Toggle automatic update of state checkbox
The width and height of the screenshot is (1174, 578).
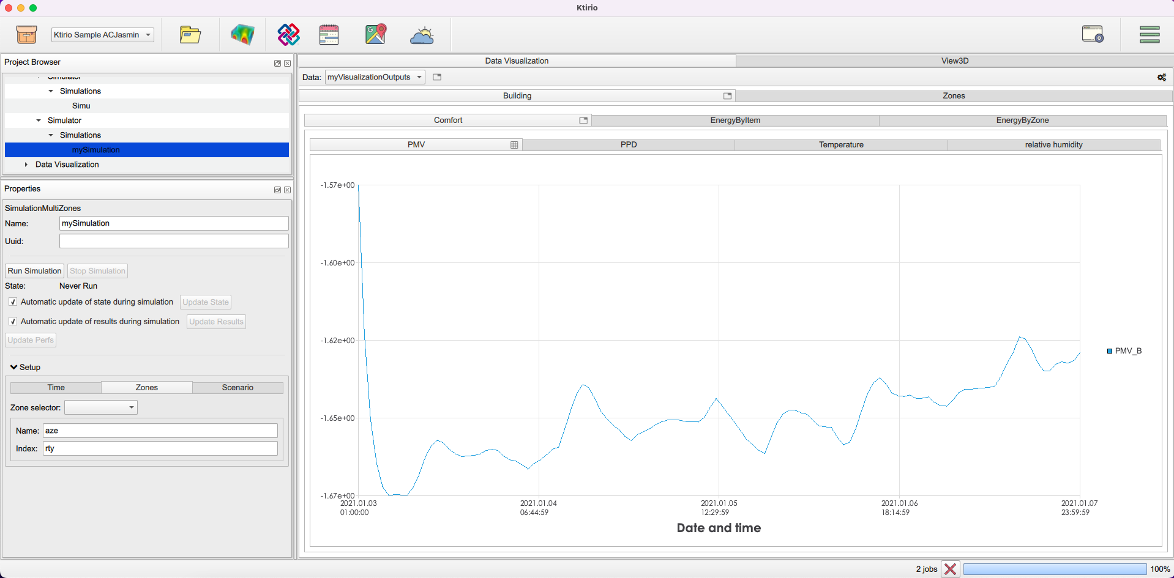pos(13,302)
